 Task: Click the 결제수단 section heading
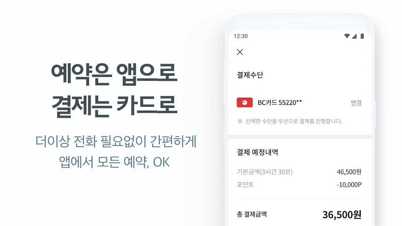(250, 75)
